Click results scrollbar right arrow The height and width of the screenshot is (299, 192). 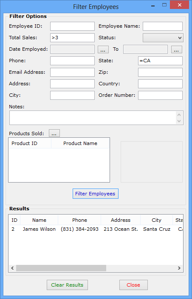(x=179, y=268)
